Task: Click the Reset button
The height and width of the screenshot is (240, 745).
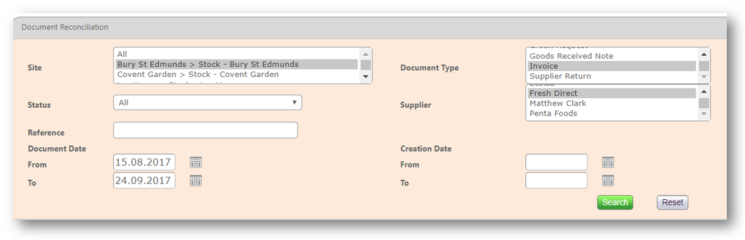Action: point(672,202)
